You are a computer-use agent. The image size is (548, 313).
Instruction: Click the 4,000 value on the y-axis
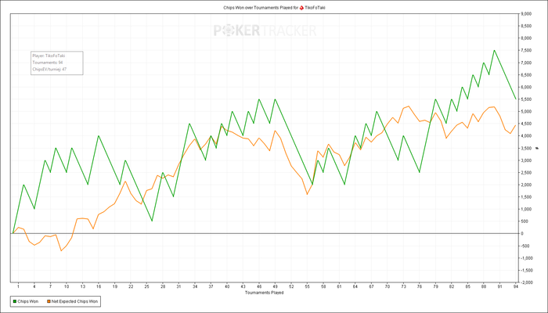point(526,136)
